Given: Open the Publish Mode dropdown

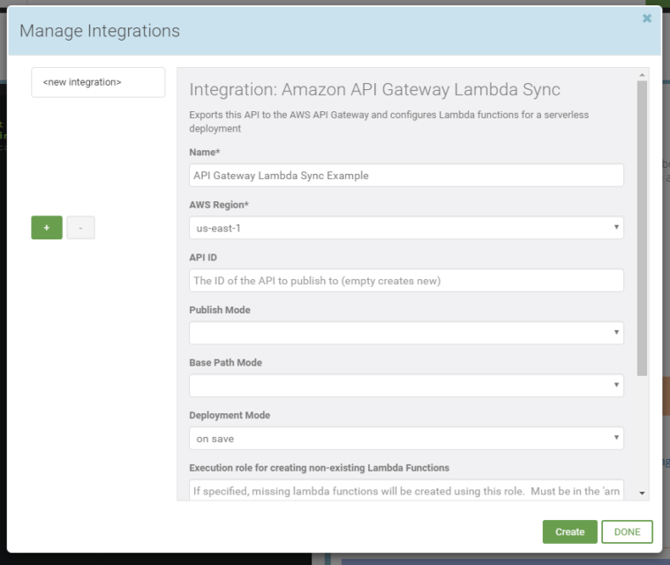Looking at the screenshot, I should pos(406,333).
